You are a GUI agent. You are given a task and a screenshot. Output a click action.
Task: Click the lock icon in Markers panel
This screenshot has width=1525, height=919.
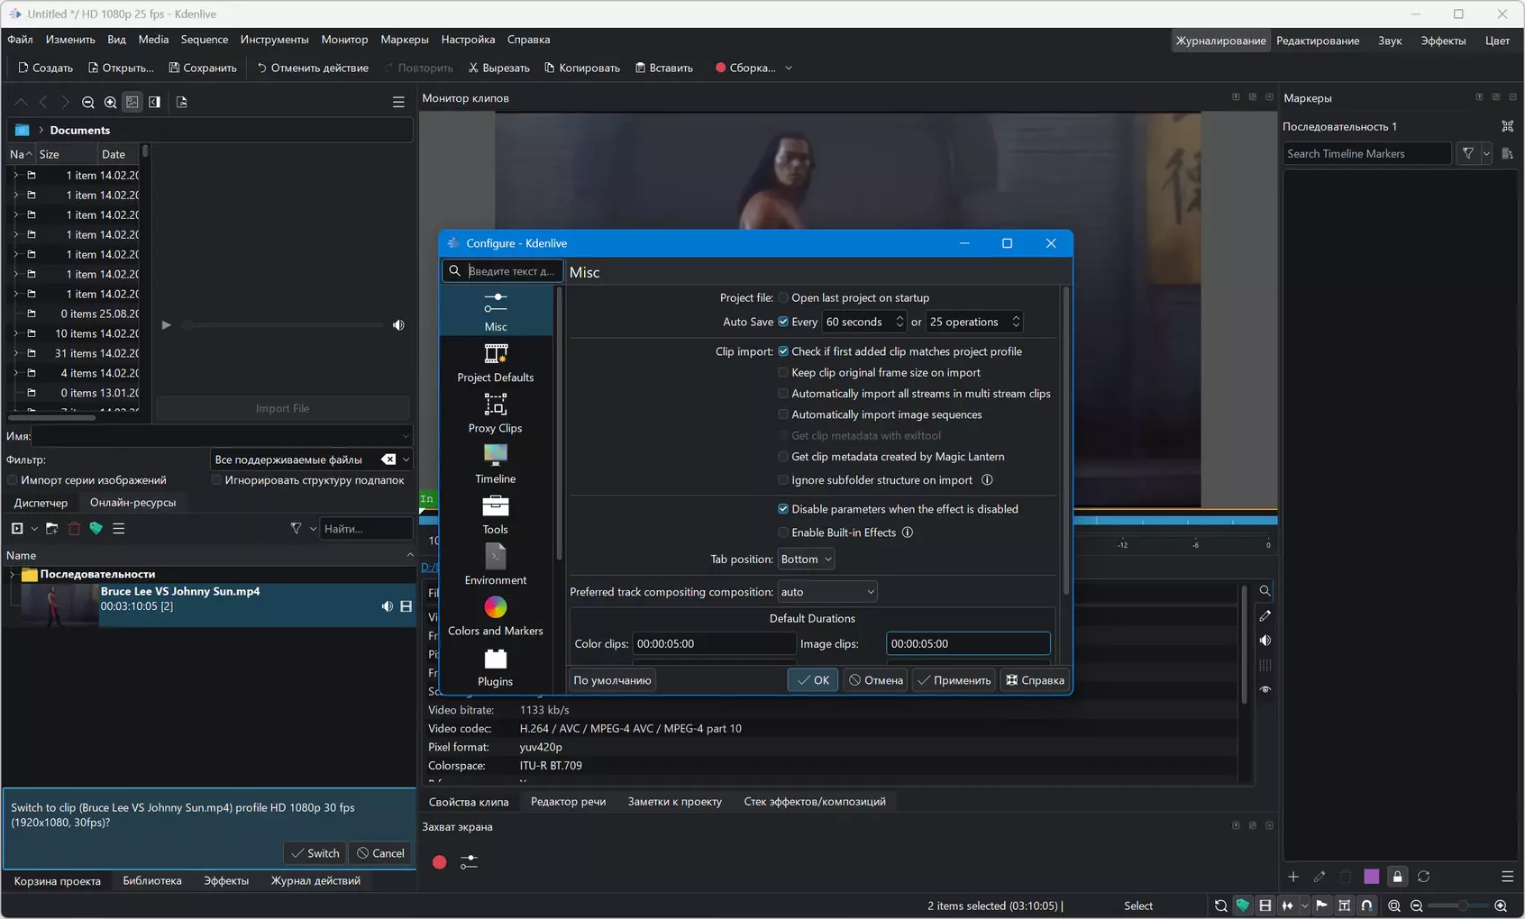point(1397,877)
